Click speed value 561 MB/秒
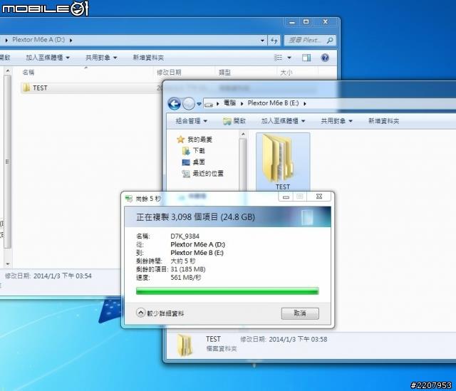The width and height of the screenshot is (456, 391). tap(185, 277)
